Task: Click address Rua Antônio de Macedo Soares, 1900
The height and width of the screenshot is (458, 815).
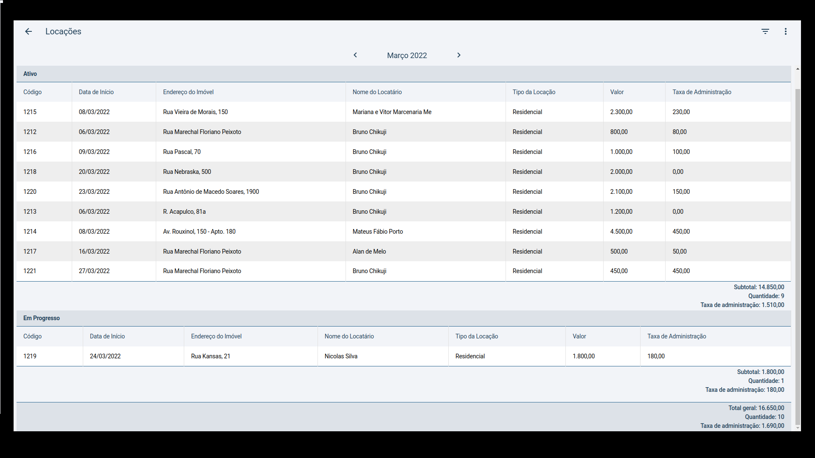Action: tap(211, 192)
